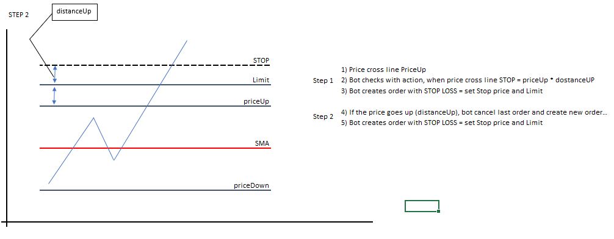This screenshot has width=614, height=239.
Task: Click the STOP line label
Action: [261, 60]
